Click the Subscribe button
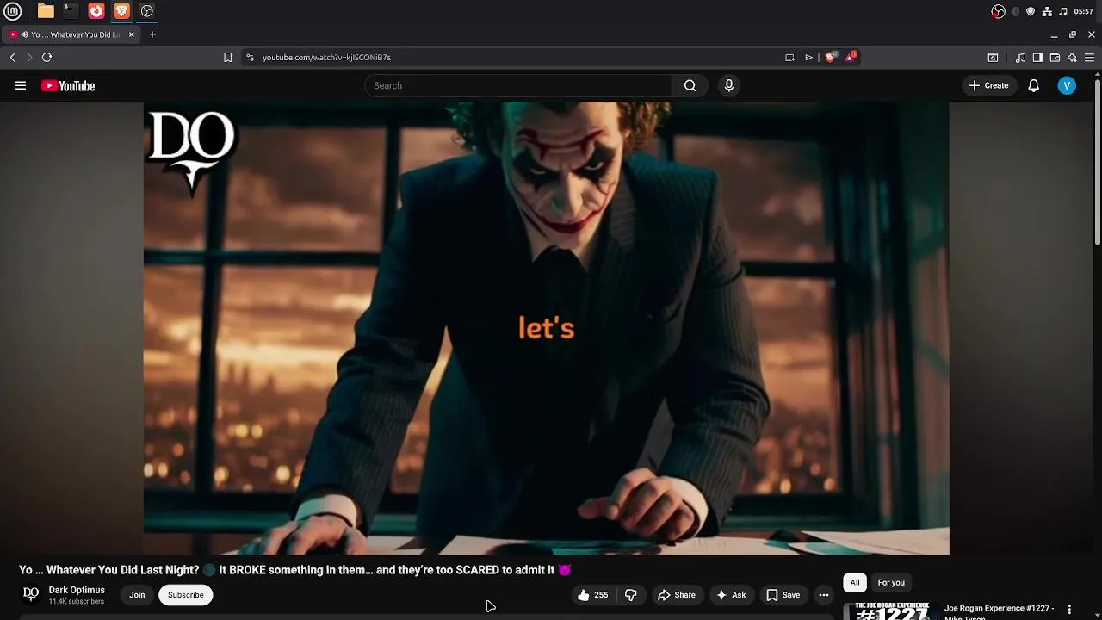Viewport: 1102px width, 620px height. coord(186,595)
